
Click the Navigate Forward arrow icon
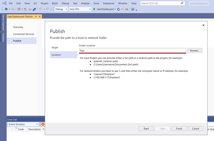click(13, 9)
